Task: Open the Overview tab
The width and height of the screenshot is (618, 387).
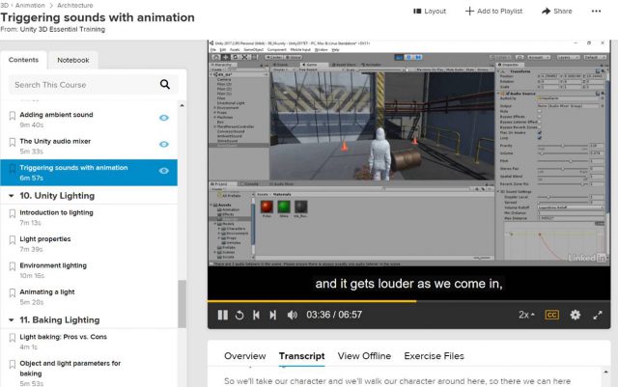Action: 244,356
